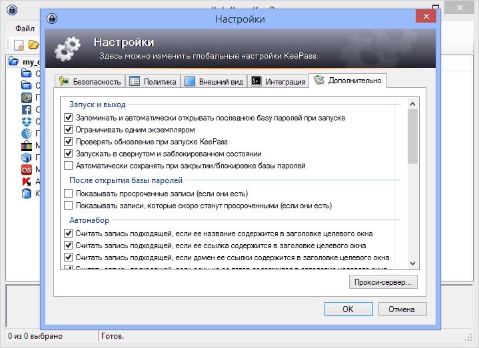Uncheck Проверять обновление при запуске KeePass

[x=68, y=142]
